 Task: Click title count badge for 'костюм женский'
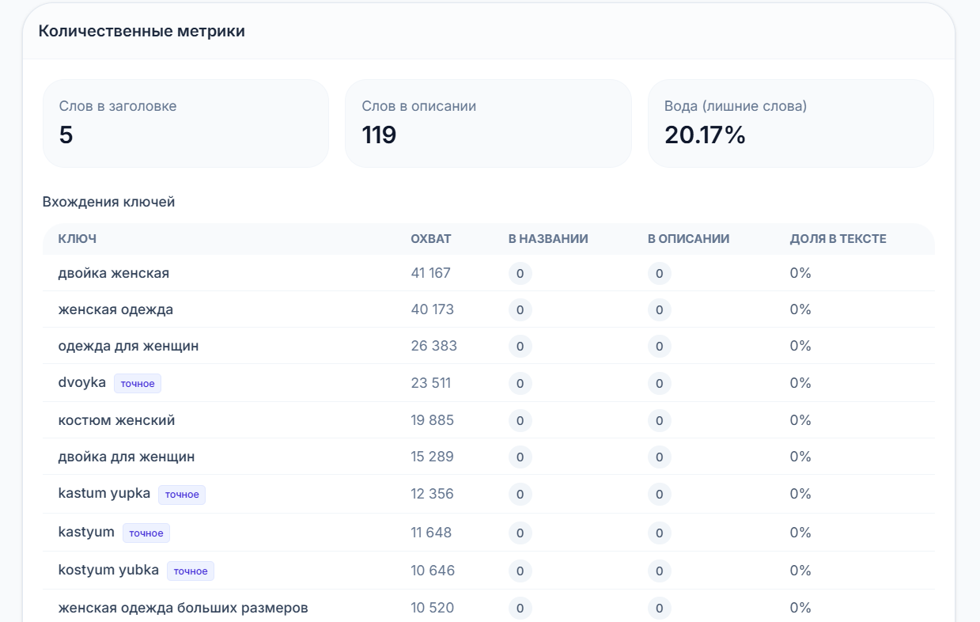pyautogui.click(x=520, y=420)
